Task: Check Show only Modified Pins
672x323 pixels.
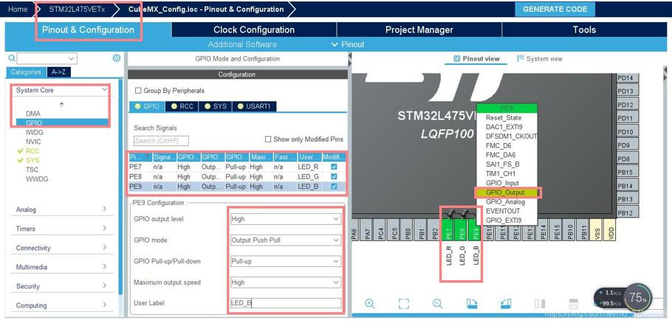Action: (x=268, y=139)
